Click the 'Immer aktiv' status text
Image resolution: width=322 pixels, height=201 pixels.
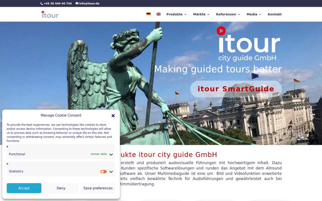pyautogui.click(x=99, y=154)
